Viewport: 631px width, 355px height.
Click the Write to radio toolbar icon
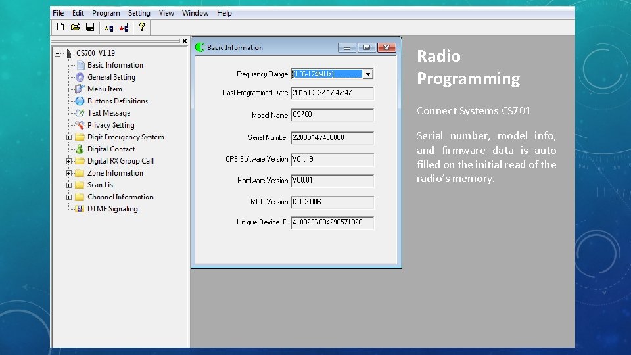[124, 28]
